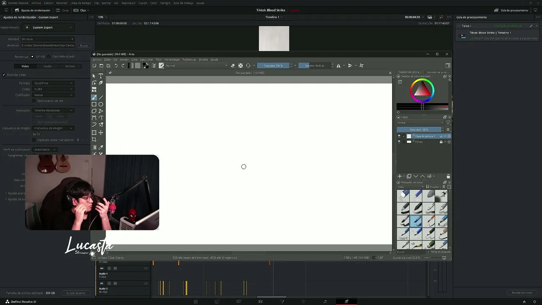Click the Open file icon in Krita
This screenshot has width=542, height=305.
[101, 66]
